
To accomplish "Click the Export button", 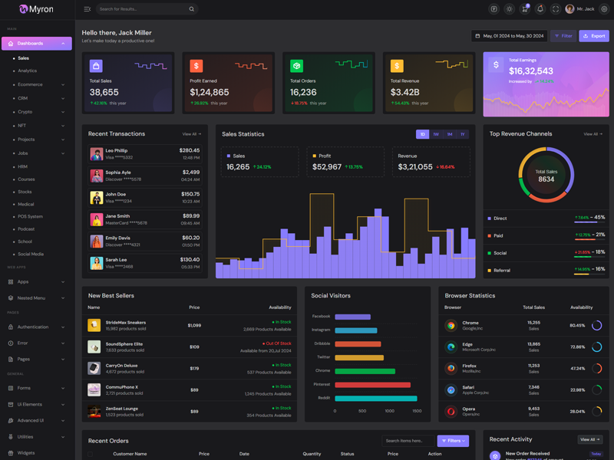I will point(593,36).
